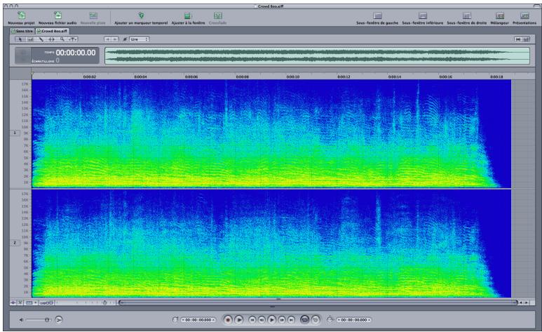This screenshot has width=542, height=332.
Task: Toggle the Sous-fenêtre inférieure pane
Action: pos(422,15)
